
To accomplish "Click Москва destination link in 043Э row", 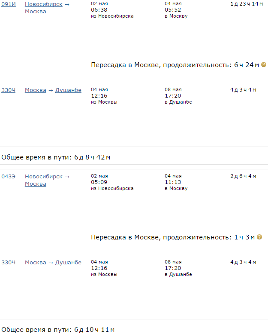I will coord(36,184).
